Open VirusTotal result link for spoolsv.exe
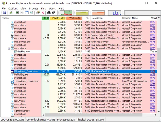 point(153,35)
